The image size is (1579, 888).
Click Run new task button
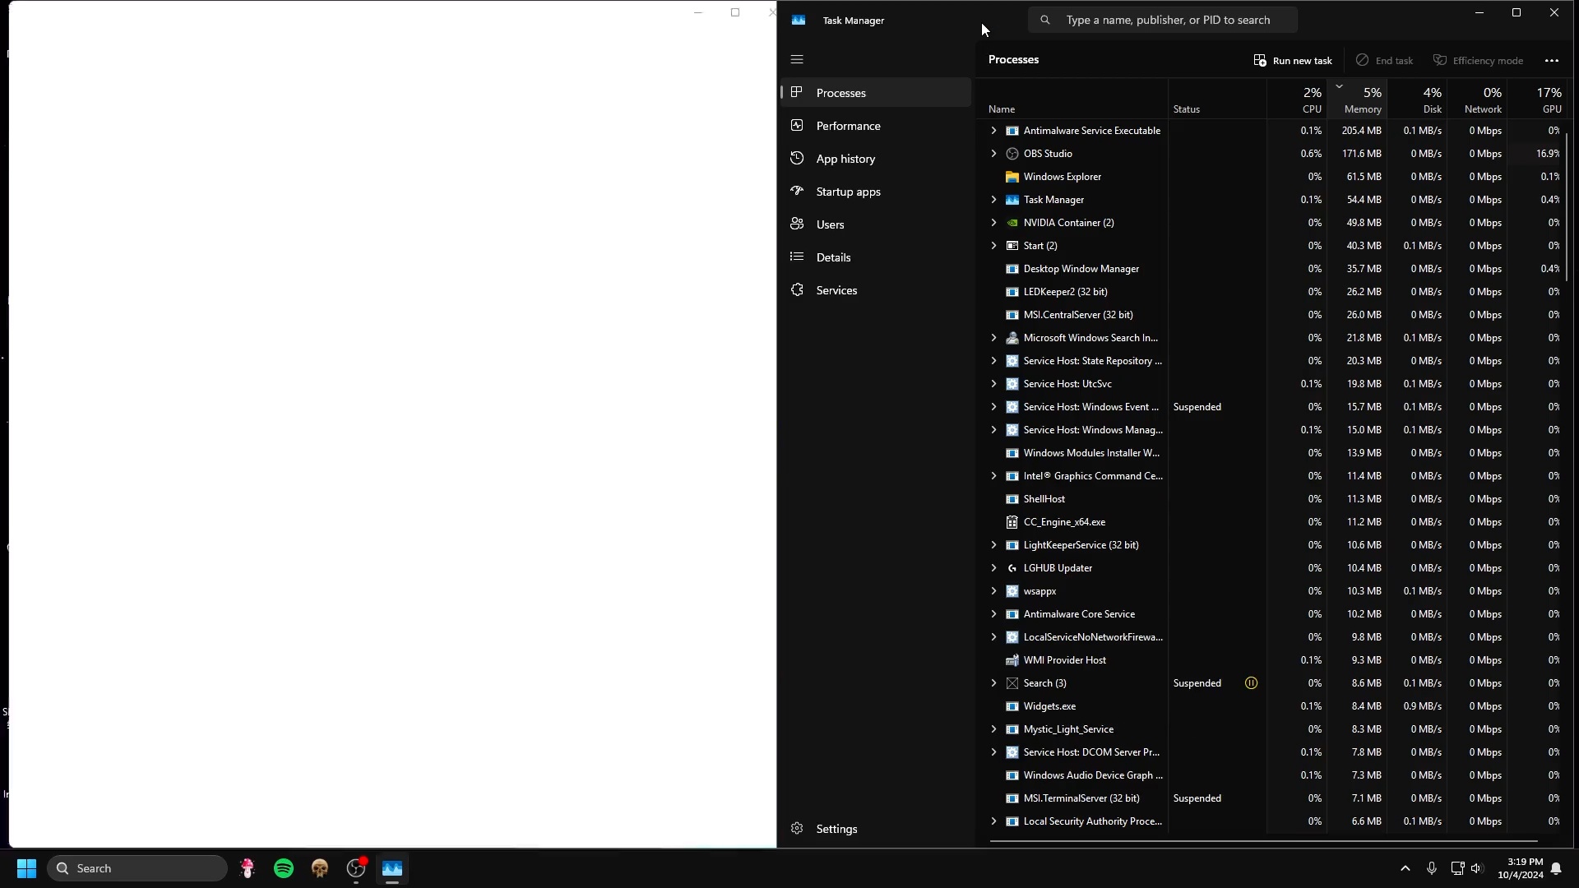point(1293,60)
